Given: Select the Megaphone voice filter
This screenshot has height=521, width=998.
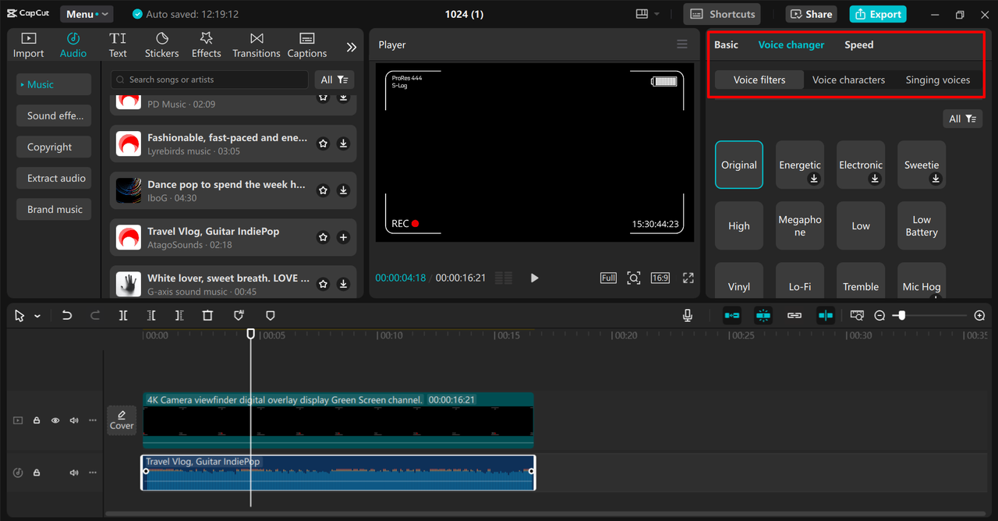Looking at the screenshot, I should (x=800, y=225).
